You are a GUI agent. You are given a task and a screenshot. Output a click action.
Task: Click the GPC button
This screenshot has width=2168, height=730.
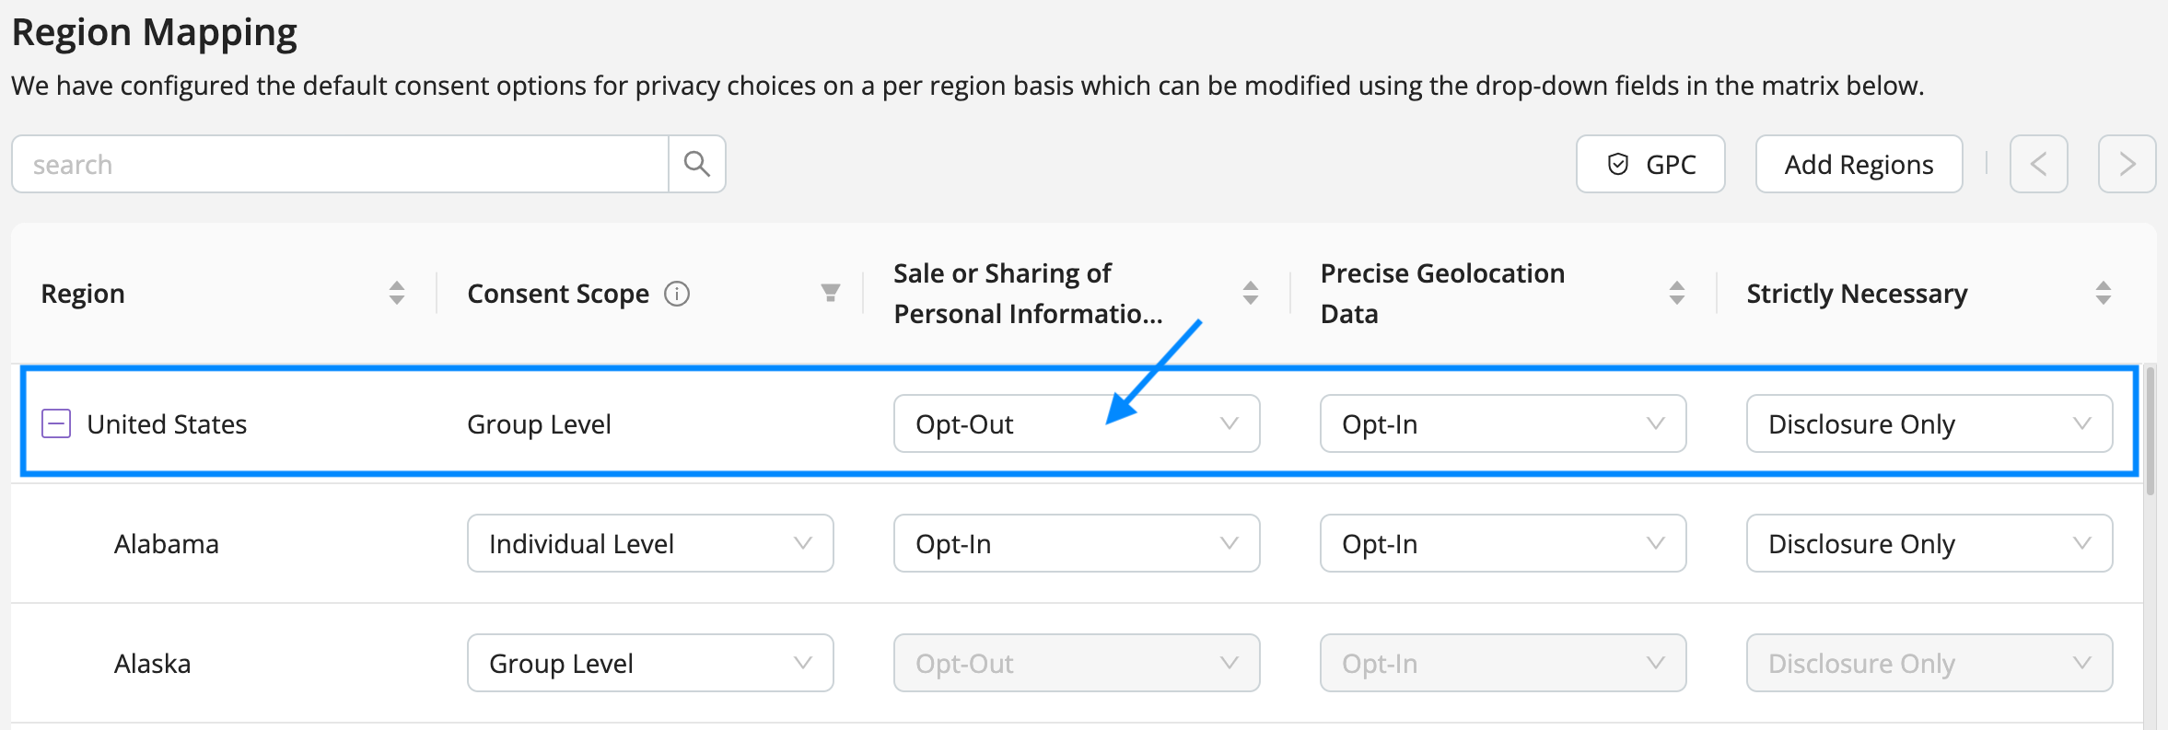tap(1650, 164)
